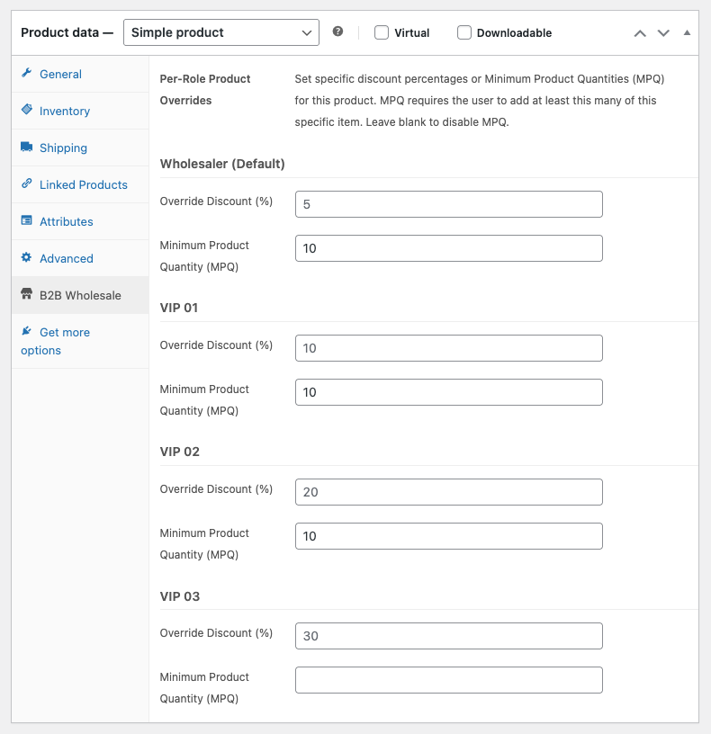The height and width of the screenshot is (734, 711).
Task: Switch to the Linked Products tab
Action: 84,184
